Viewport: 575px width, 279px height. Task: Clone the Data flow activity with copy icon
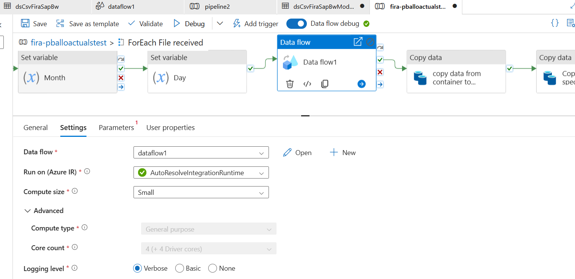tap(325, 84)
